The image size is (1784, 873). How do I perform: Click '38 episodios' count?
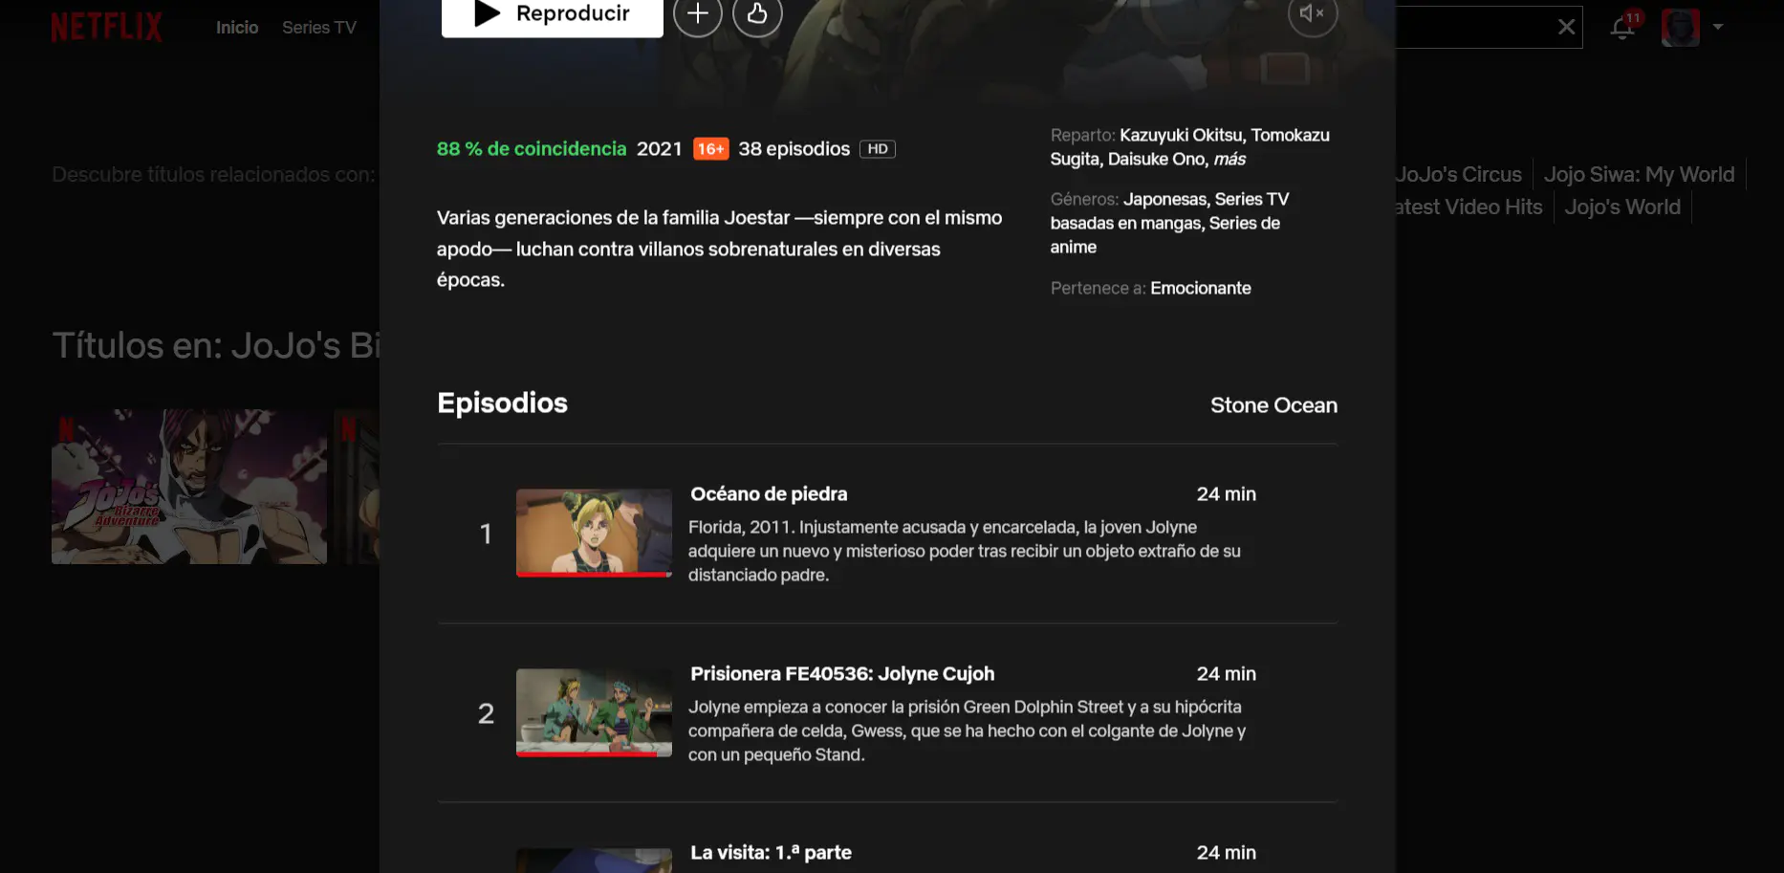(794, 149)
